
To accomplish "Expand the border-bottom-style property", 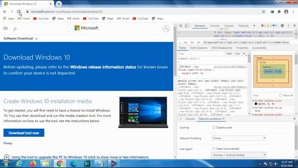I will 253,108.
